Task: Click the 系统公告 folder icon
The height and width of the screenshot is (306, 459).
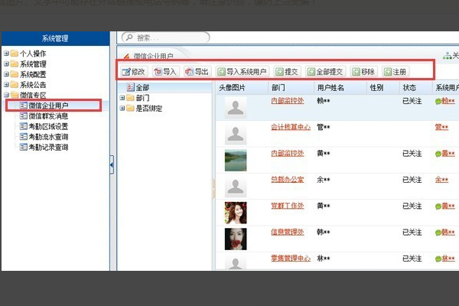Action: pos(15,85)
